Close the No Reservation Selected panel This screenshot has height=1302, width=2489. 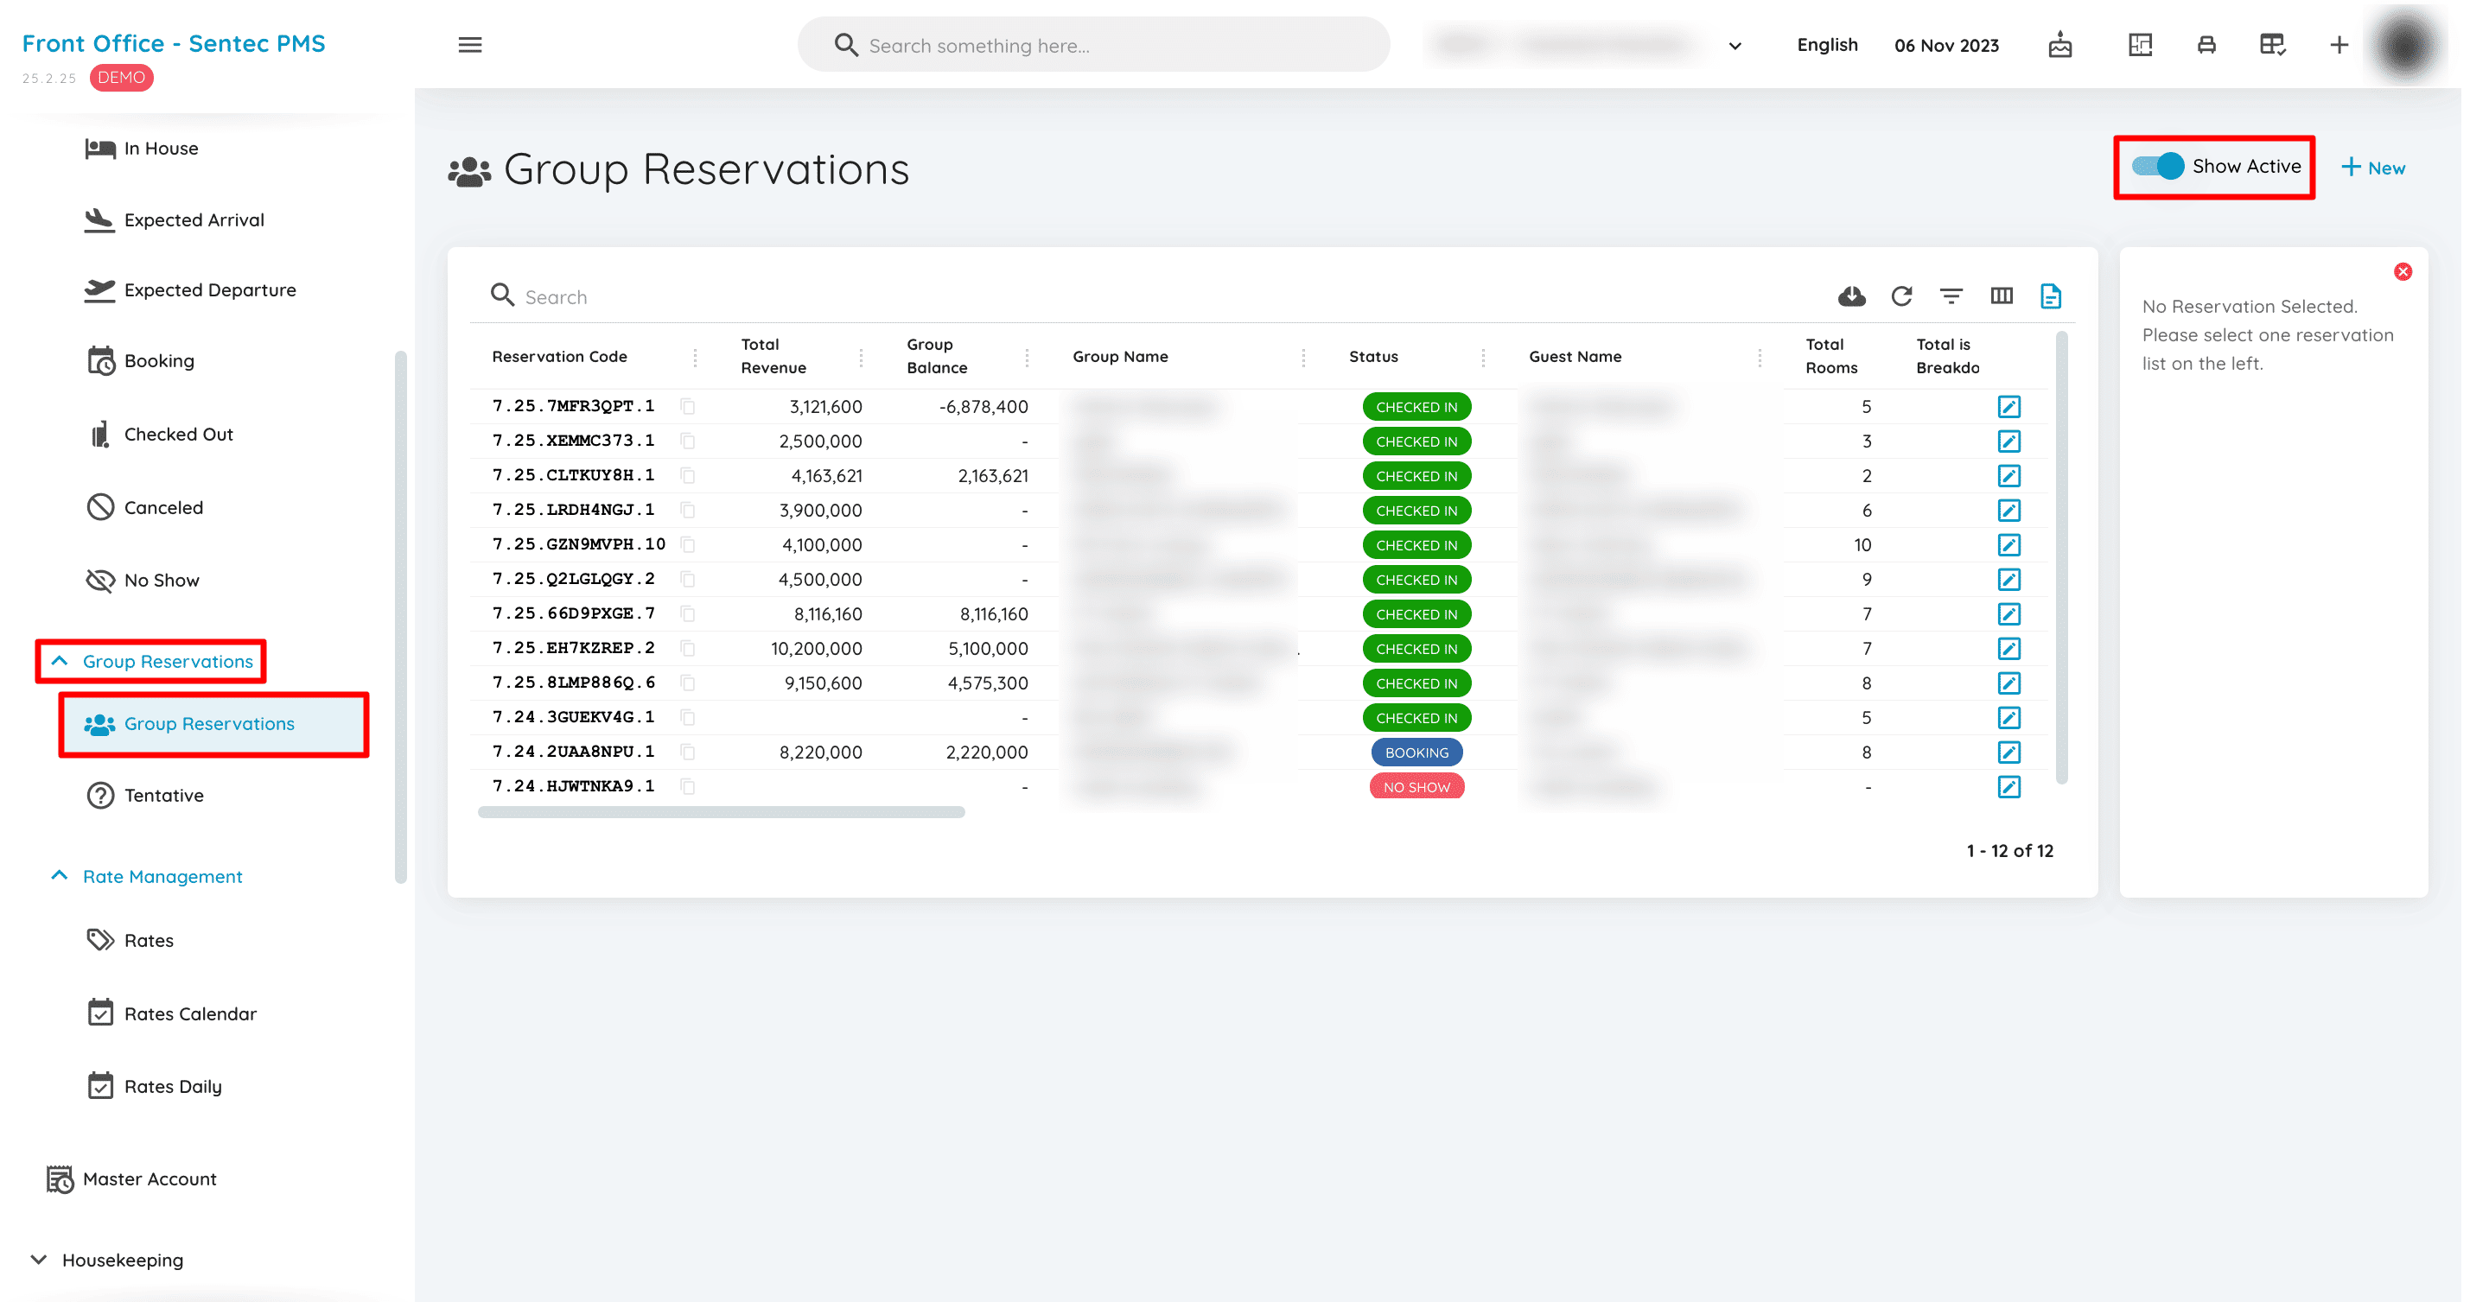coord(2402,271)
